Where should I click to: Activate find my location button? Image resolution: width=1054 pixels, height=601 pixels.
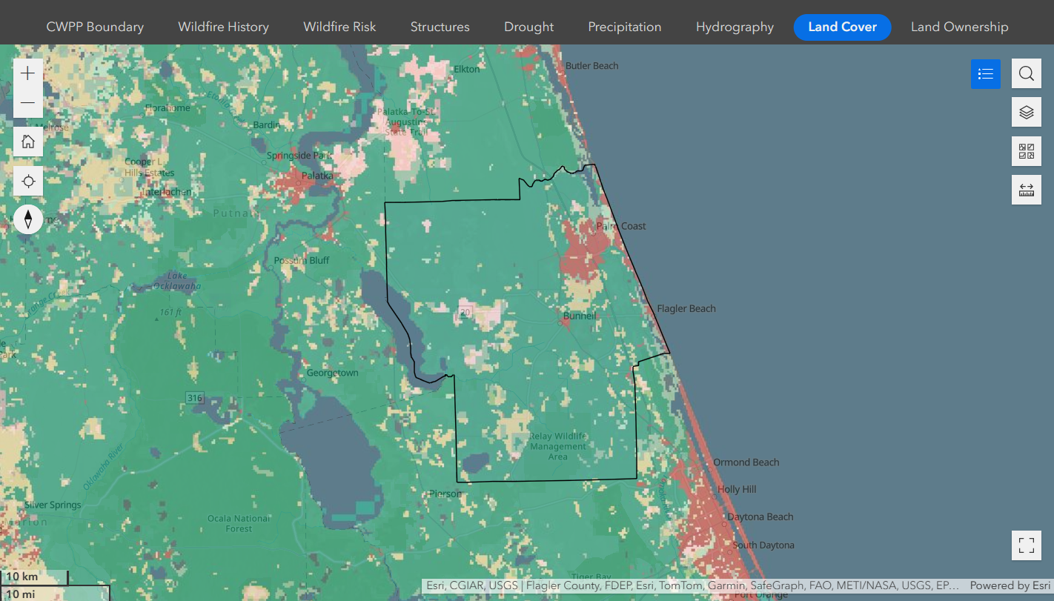pos(28,181)
